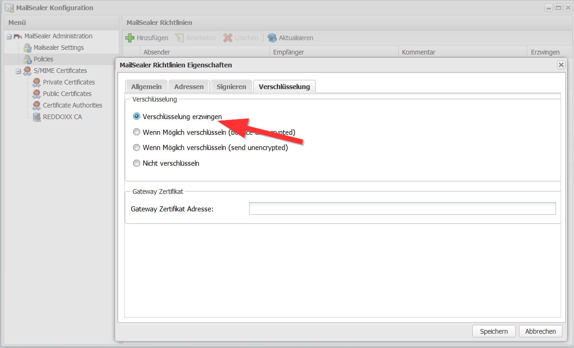Viewport: 574px width, 348px height.
Task: Collapse the S/MIME Certificates tree node
Action: [18, 71]
